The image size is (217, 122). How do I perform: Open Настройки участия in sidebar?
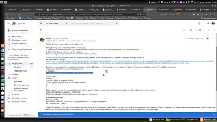[x=19, y=98]
